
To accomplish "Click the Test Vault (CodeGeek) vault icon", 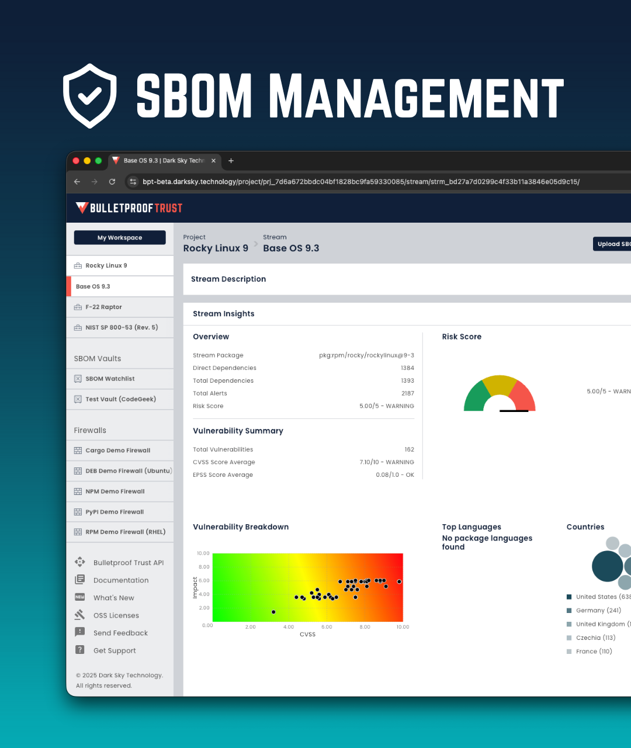I will tap(78, 399).
